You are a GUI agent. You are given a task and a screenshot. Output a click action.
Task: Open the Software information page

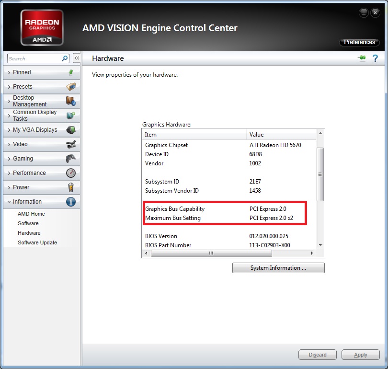point(28,223)
